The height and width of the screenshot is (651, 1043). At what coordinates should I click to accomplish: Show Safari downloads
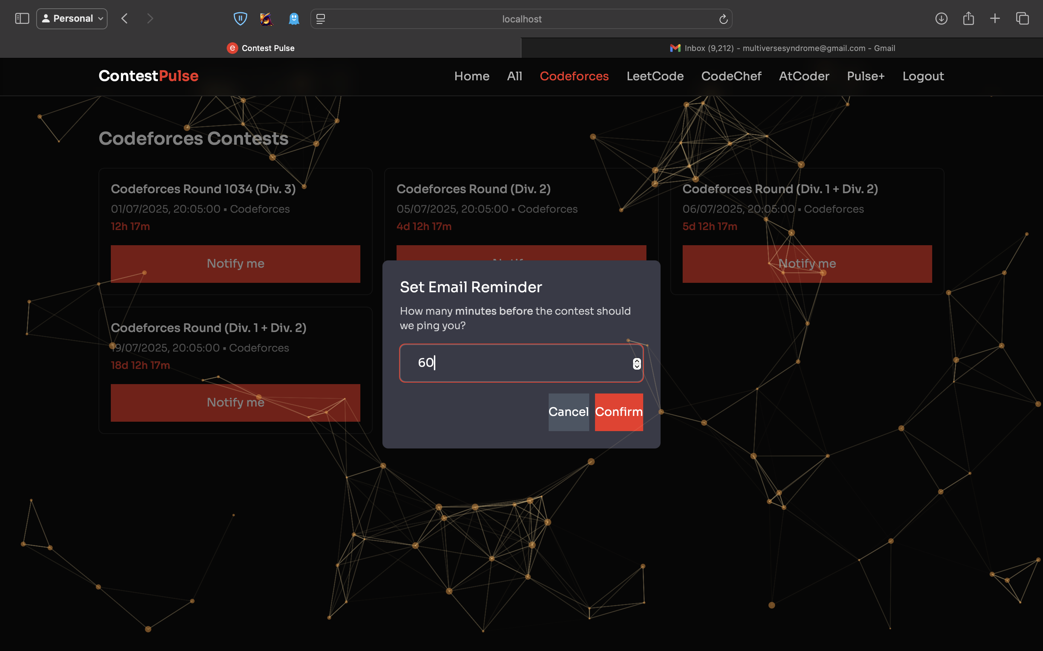[941, 18]
